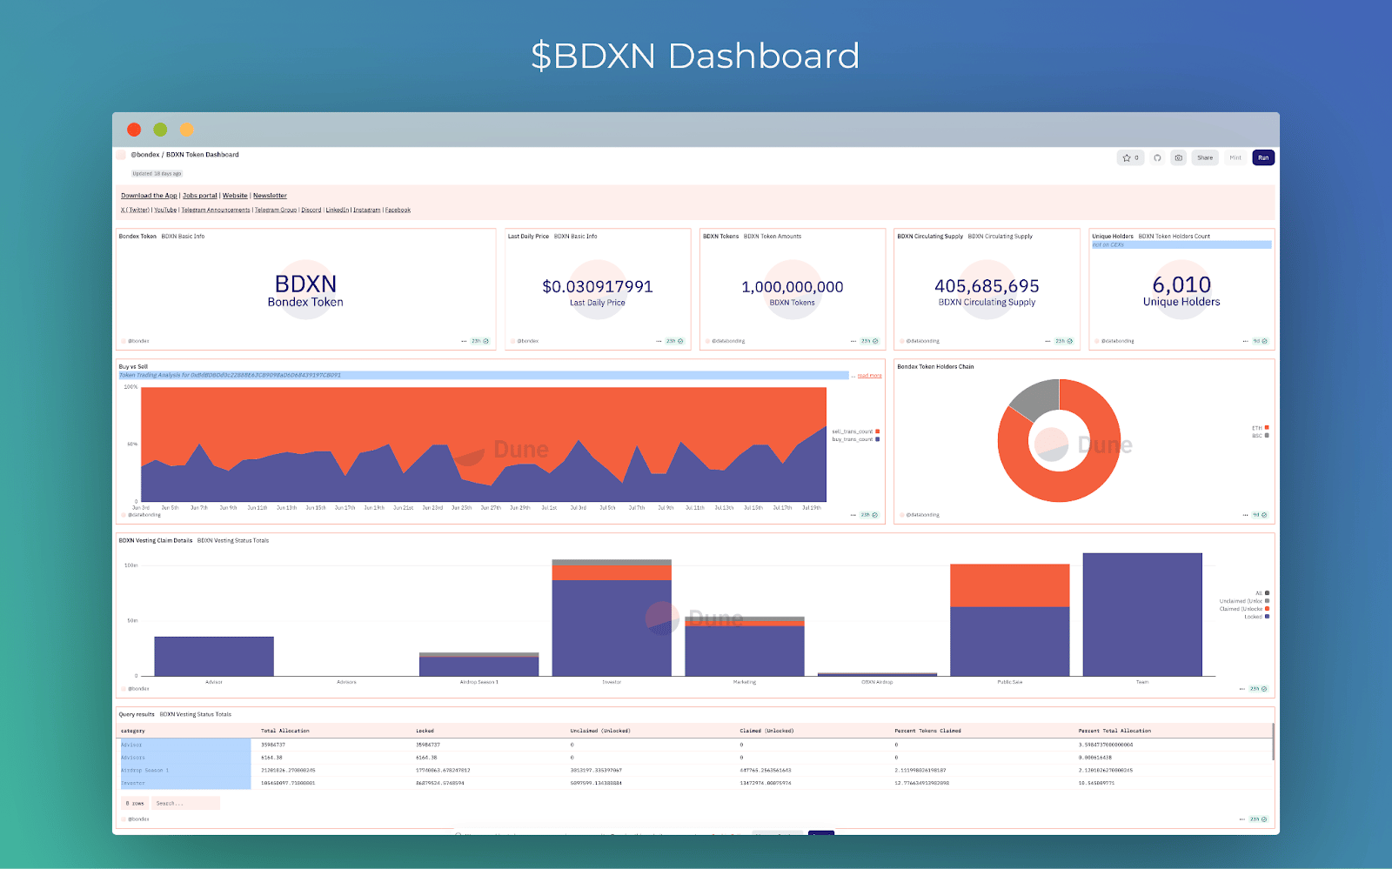Click 23h refresh badge on Vesting Claim chart
Screen dimensions: 1392x869
click(1259, 689)
